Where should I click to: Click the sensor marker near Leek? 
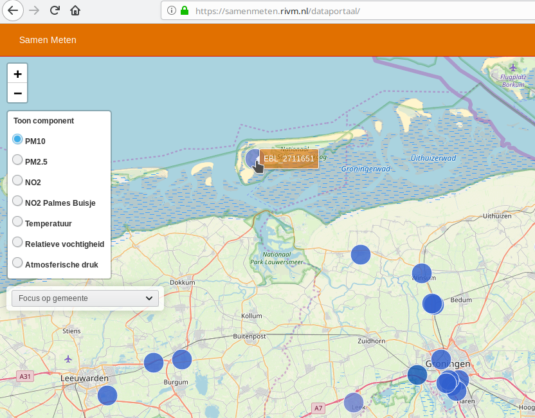pyautogui.click(x=353, y=403)
